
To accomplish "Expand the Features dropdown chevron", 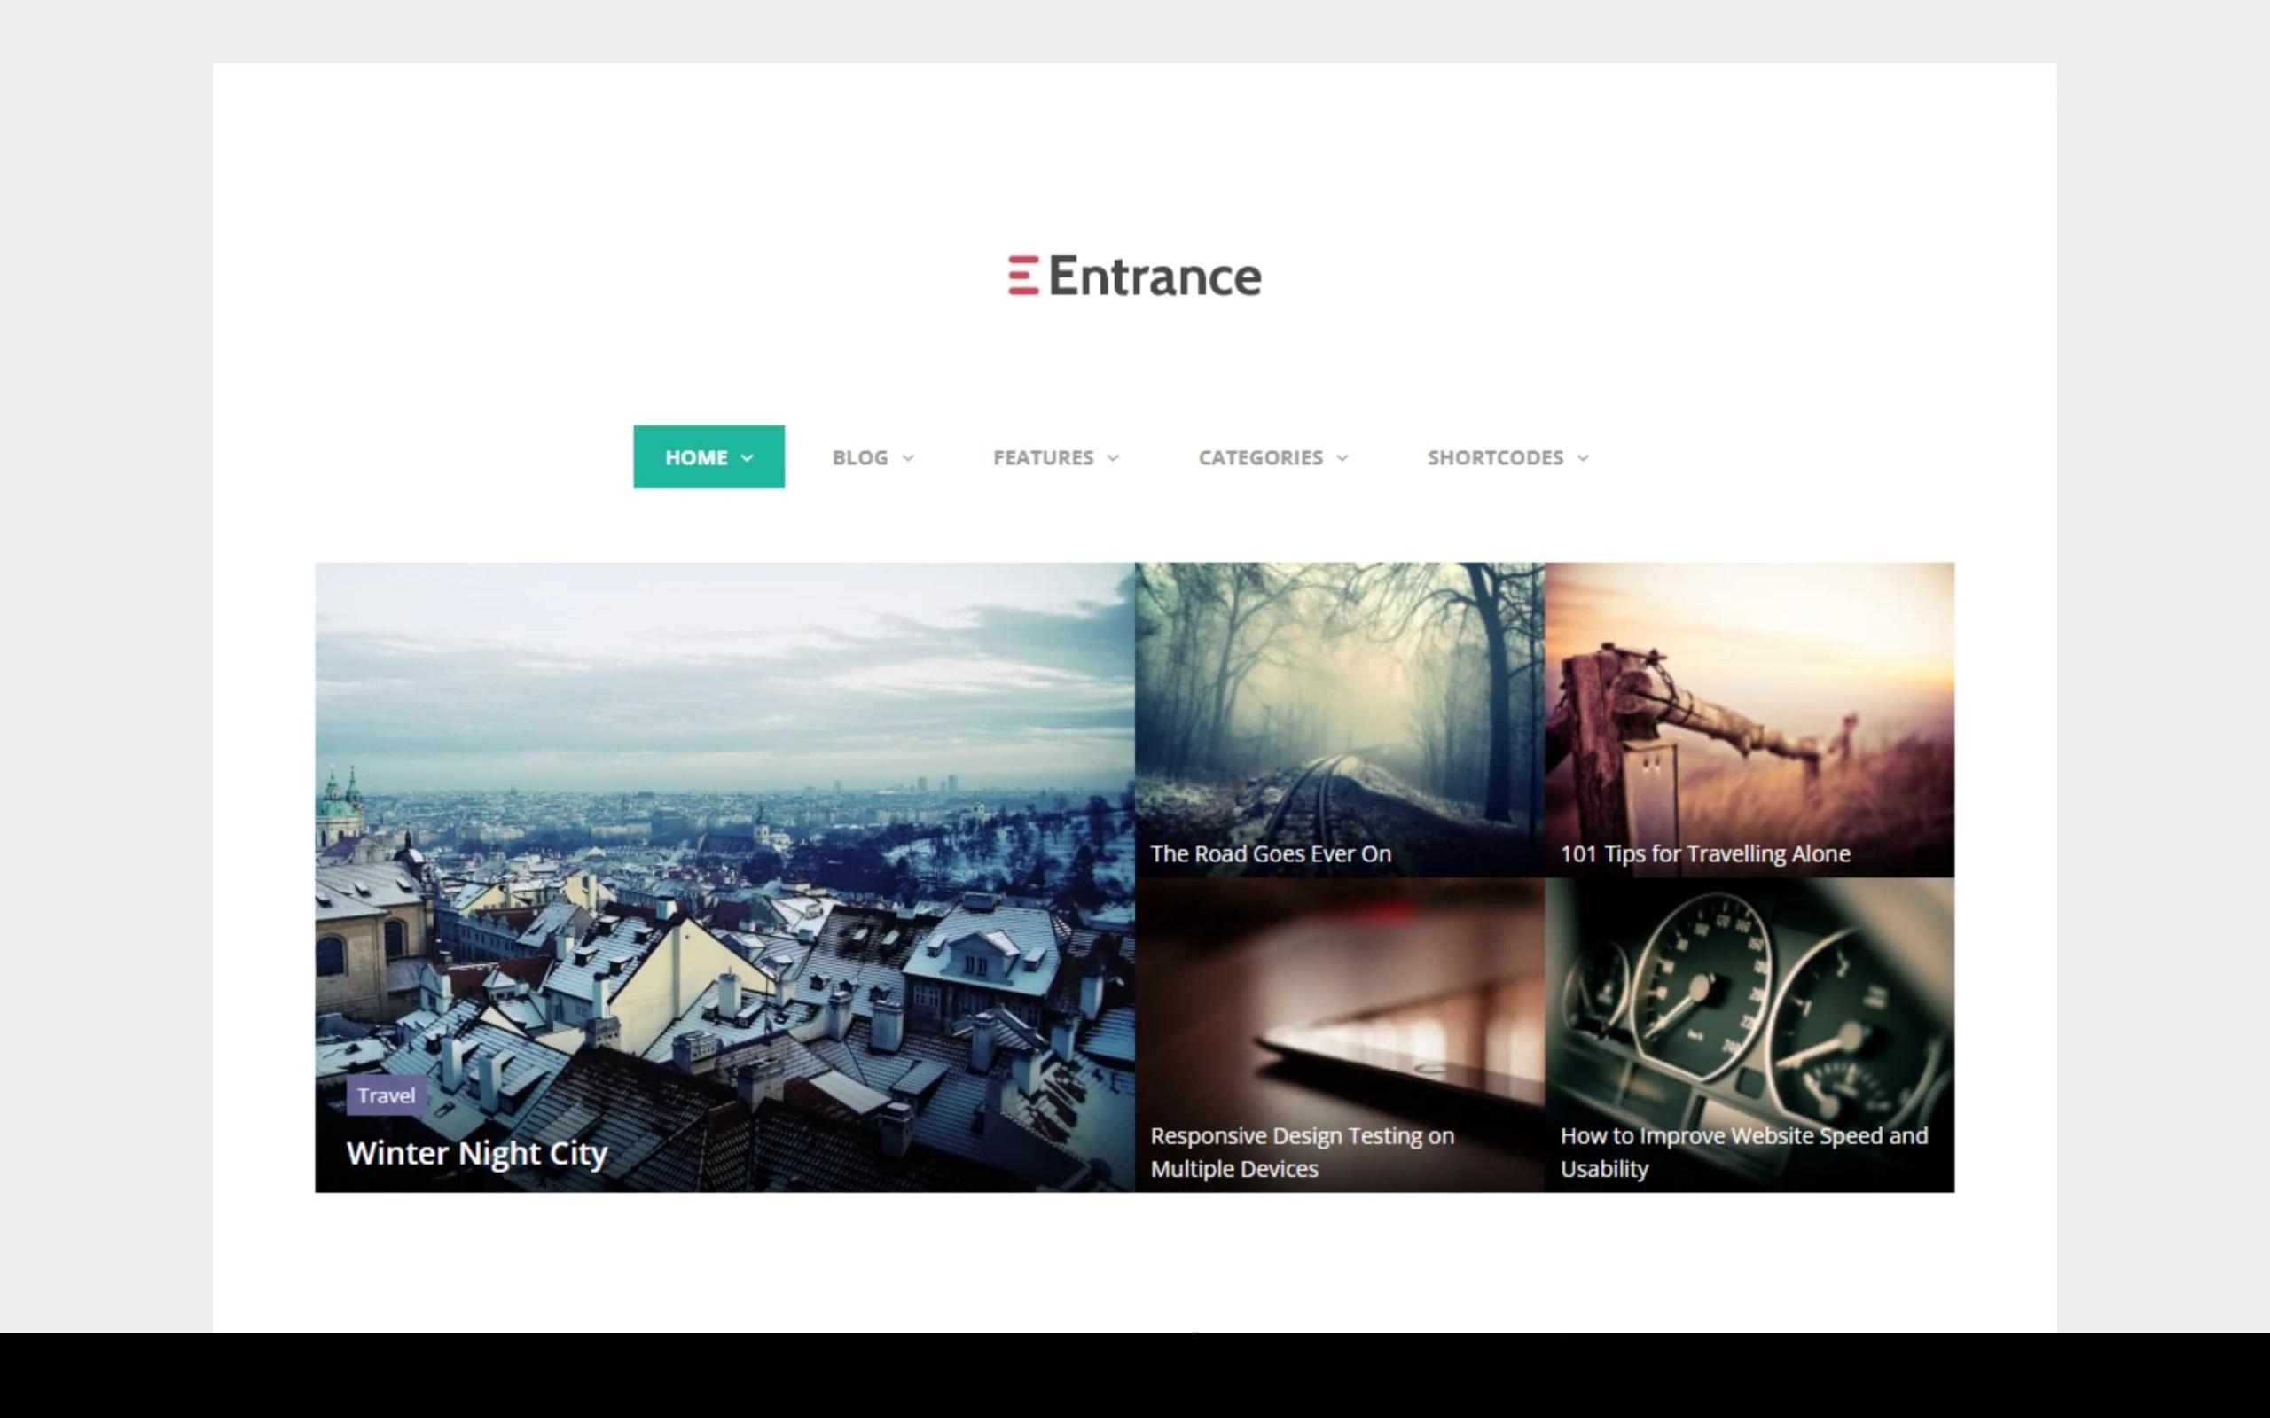I will 1114,458.
